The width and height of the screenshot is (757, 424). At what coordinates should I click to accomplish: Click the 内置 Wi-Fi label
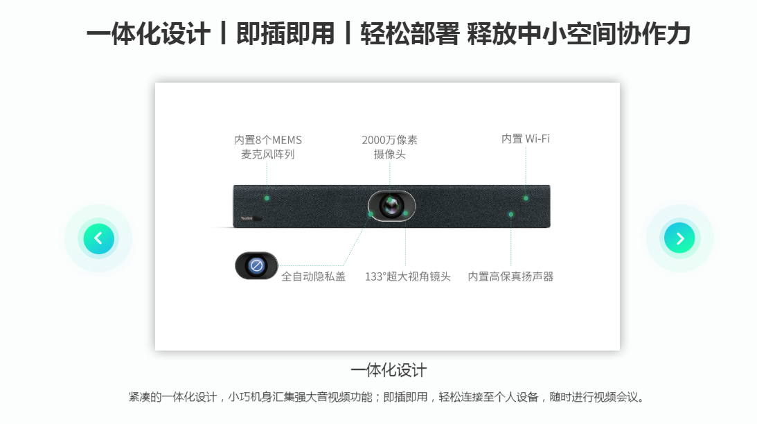tap(525, 139)
